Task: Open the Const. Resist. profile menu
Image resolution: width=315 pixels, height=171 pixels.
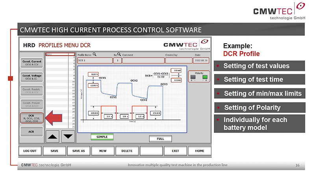Action: (x=32, y=91)
